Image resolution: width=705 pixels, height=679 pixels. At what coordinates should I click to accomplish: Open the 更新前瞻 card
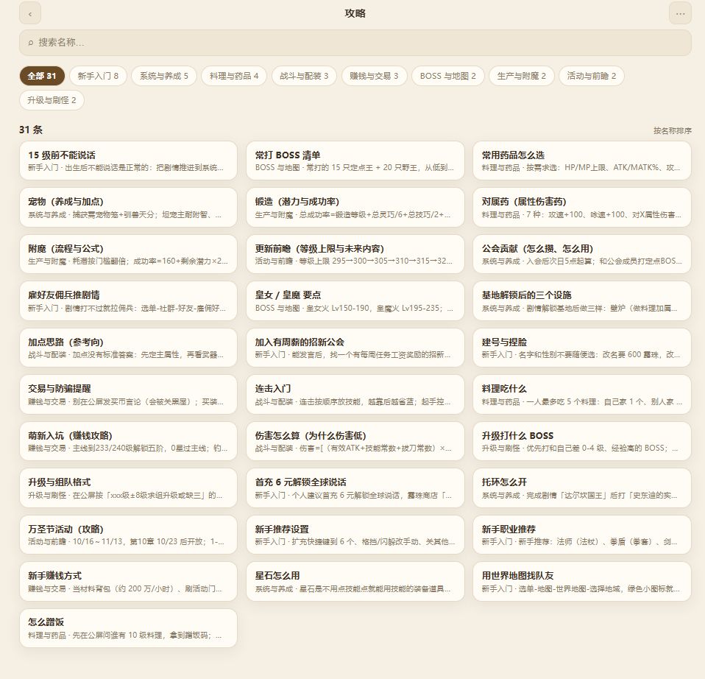355,254
